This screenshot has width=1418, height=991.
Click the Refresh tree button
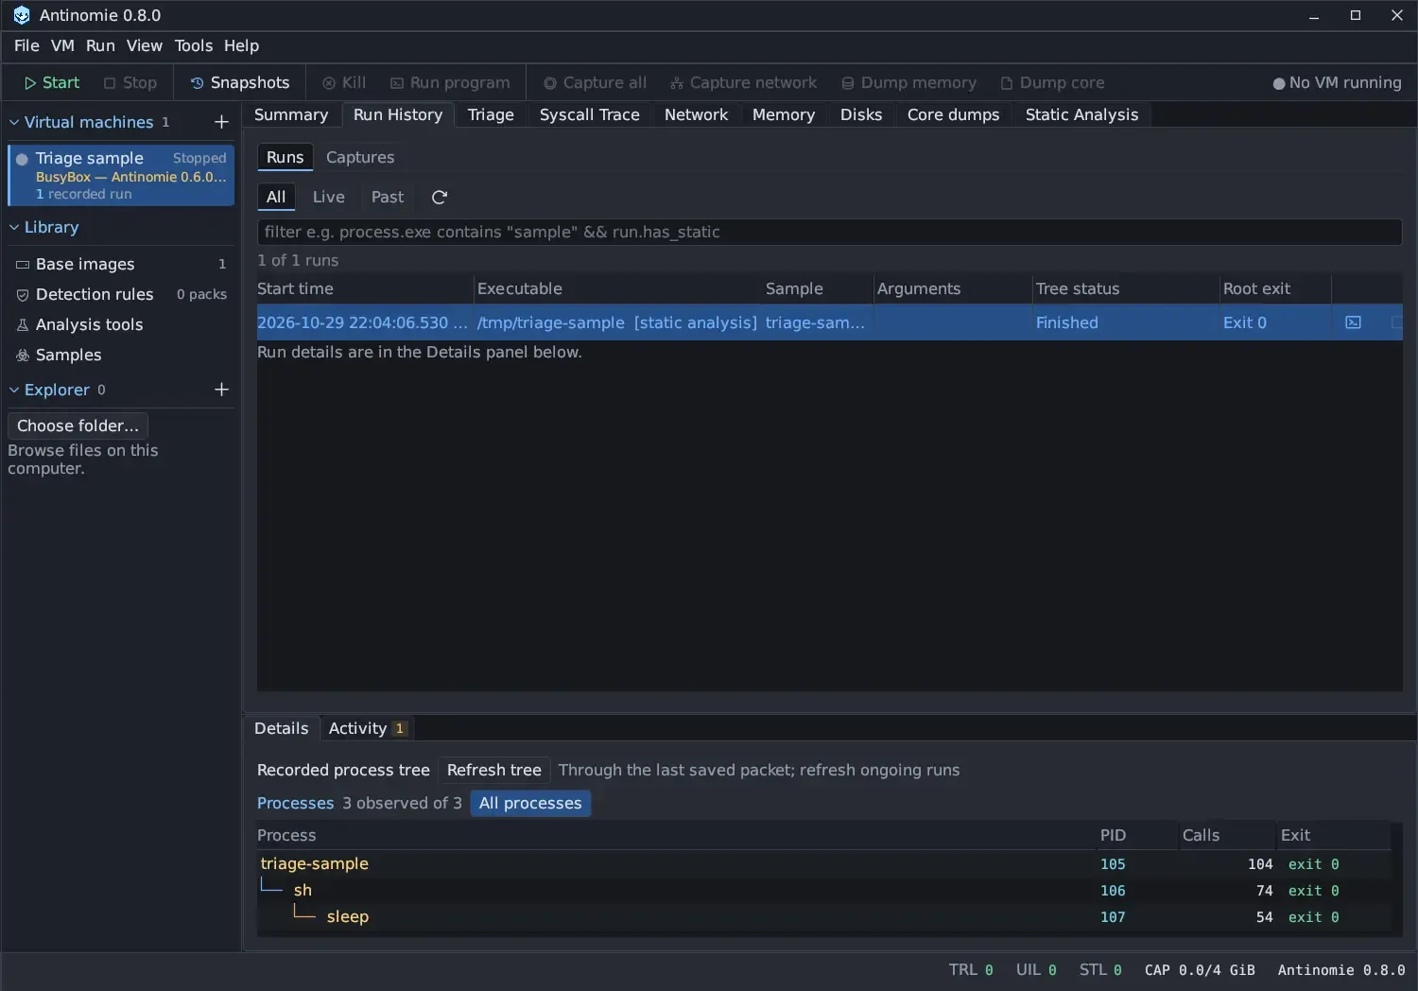pyautogui.click(x=494, y=770)
